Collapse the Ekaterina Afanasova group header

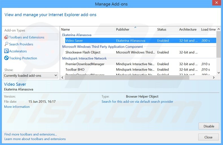click(x=76, y=35)
